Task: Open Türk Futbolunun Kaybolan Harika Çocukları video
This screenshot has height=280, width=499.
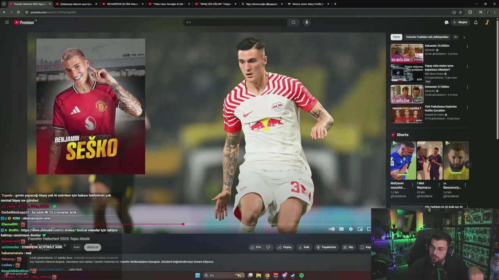Action: (x=407, y=114)
